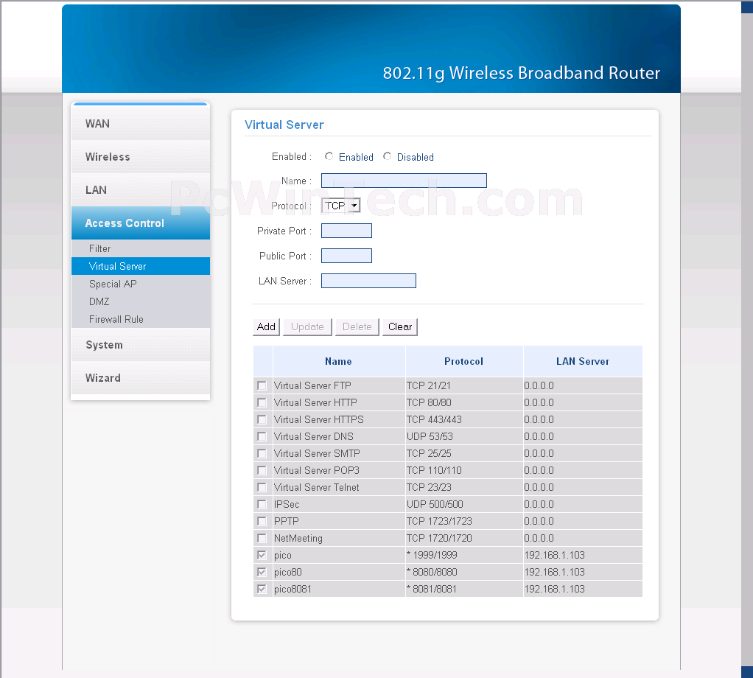Click the 'TCP 80/80' protocol cell
The image size is (753, 678).
tap(464, 402)
